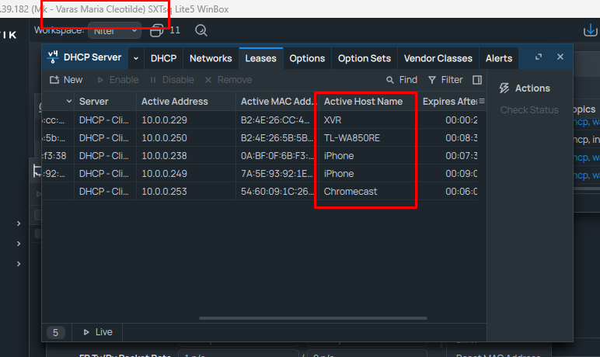
Task: Click the download icon at top right
Action: [x=590, y=30]
